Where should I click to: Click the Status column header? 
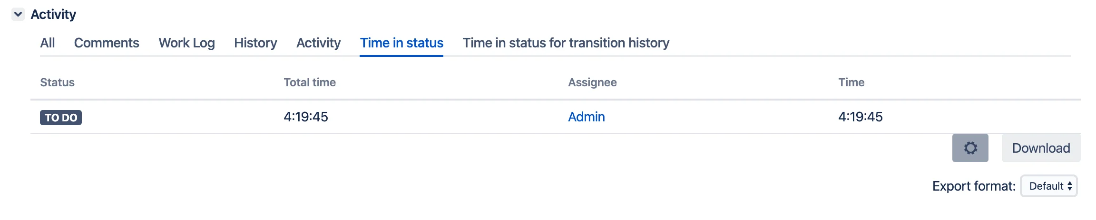(x=57, y=82)
